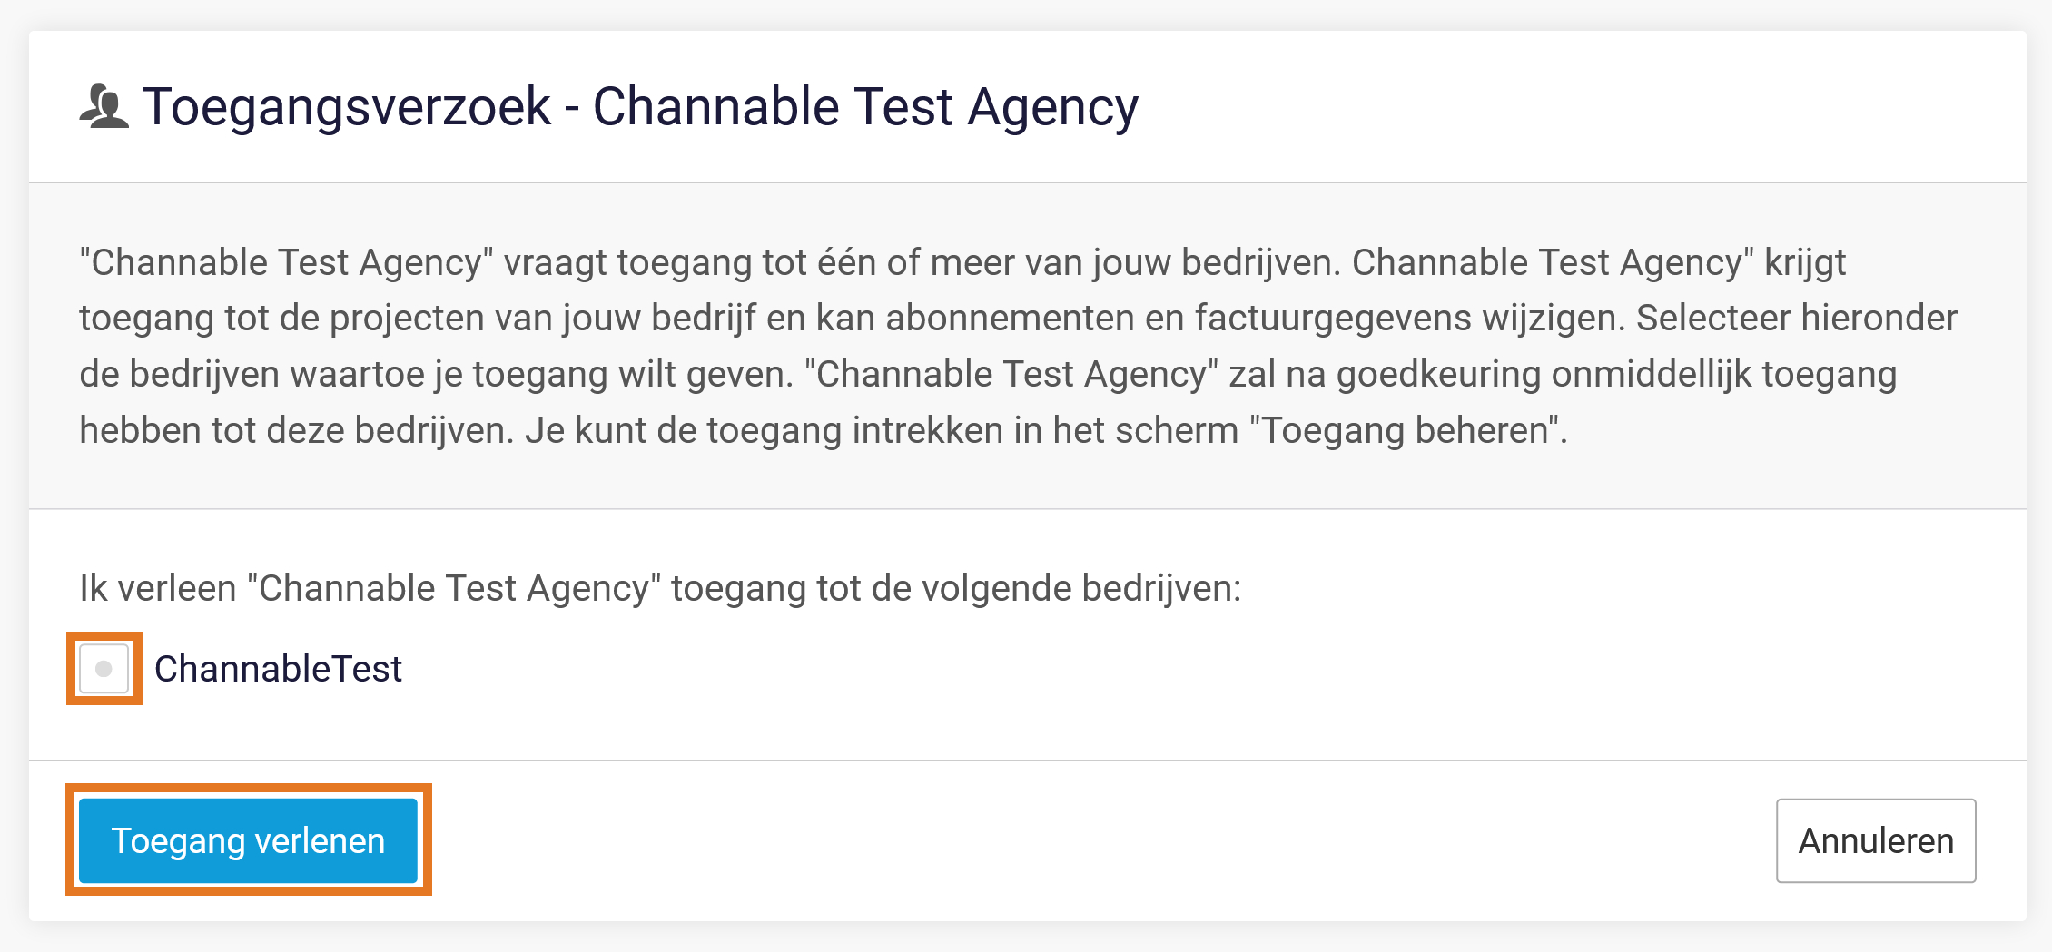
Task: Select the ChannableTest company label
Action: click(x=278, y=669)
